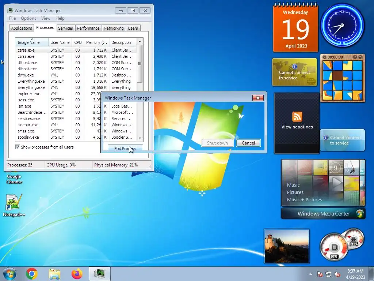The height and width of the screenshot is (281, 374).
Task: Show hidden system tray icons
Action: [x=310, y=274]
